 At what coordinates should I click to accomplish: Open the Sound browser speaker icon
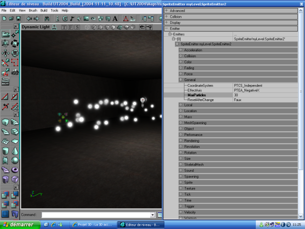tap(79, 19)
